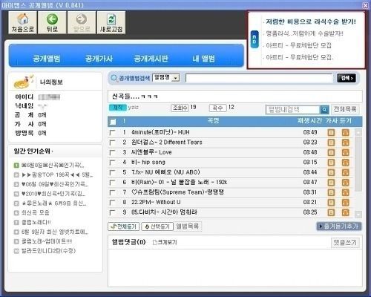Check the box for 씨엔블루 Love
371x297 pixels.
pyautogui.click(x=112, y=152)
